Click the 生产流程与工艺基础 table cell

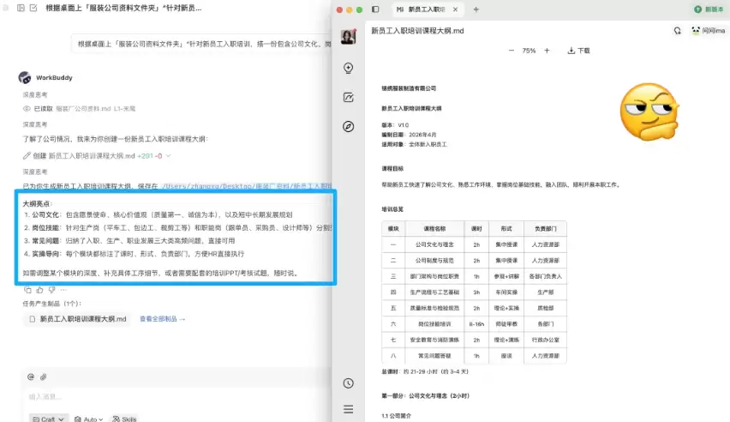pyautogui.click(x=434, y=292)
